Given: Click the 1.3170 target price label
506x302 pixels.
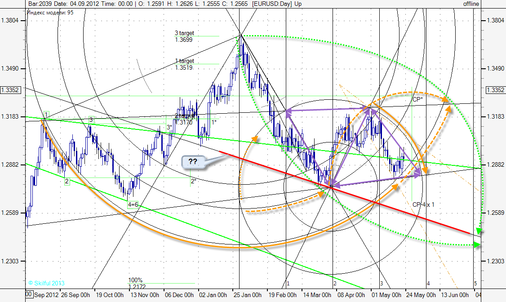Looking at the screenshot, I should point(184,122).
